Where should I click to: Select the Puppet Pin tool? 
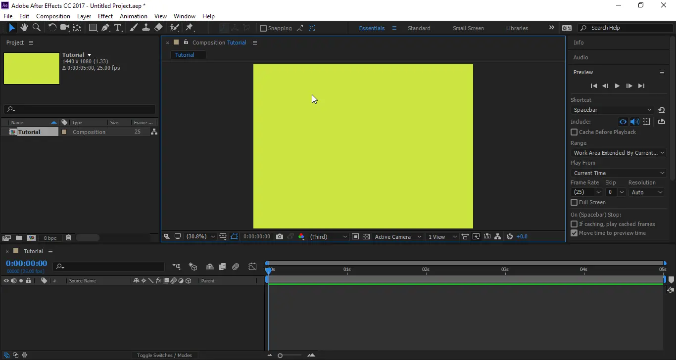point(189,28)
